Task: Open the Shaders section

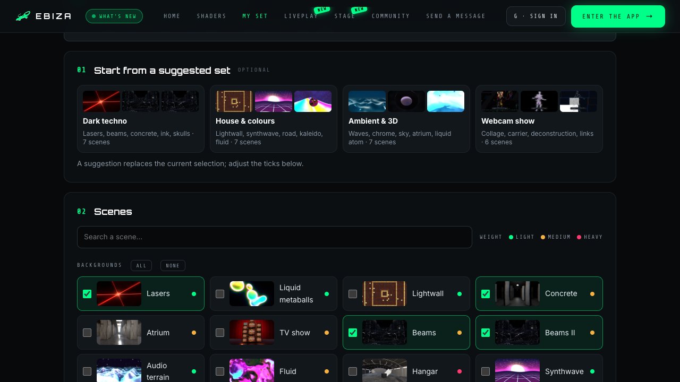Action: (x=211, y=16)
